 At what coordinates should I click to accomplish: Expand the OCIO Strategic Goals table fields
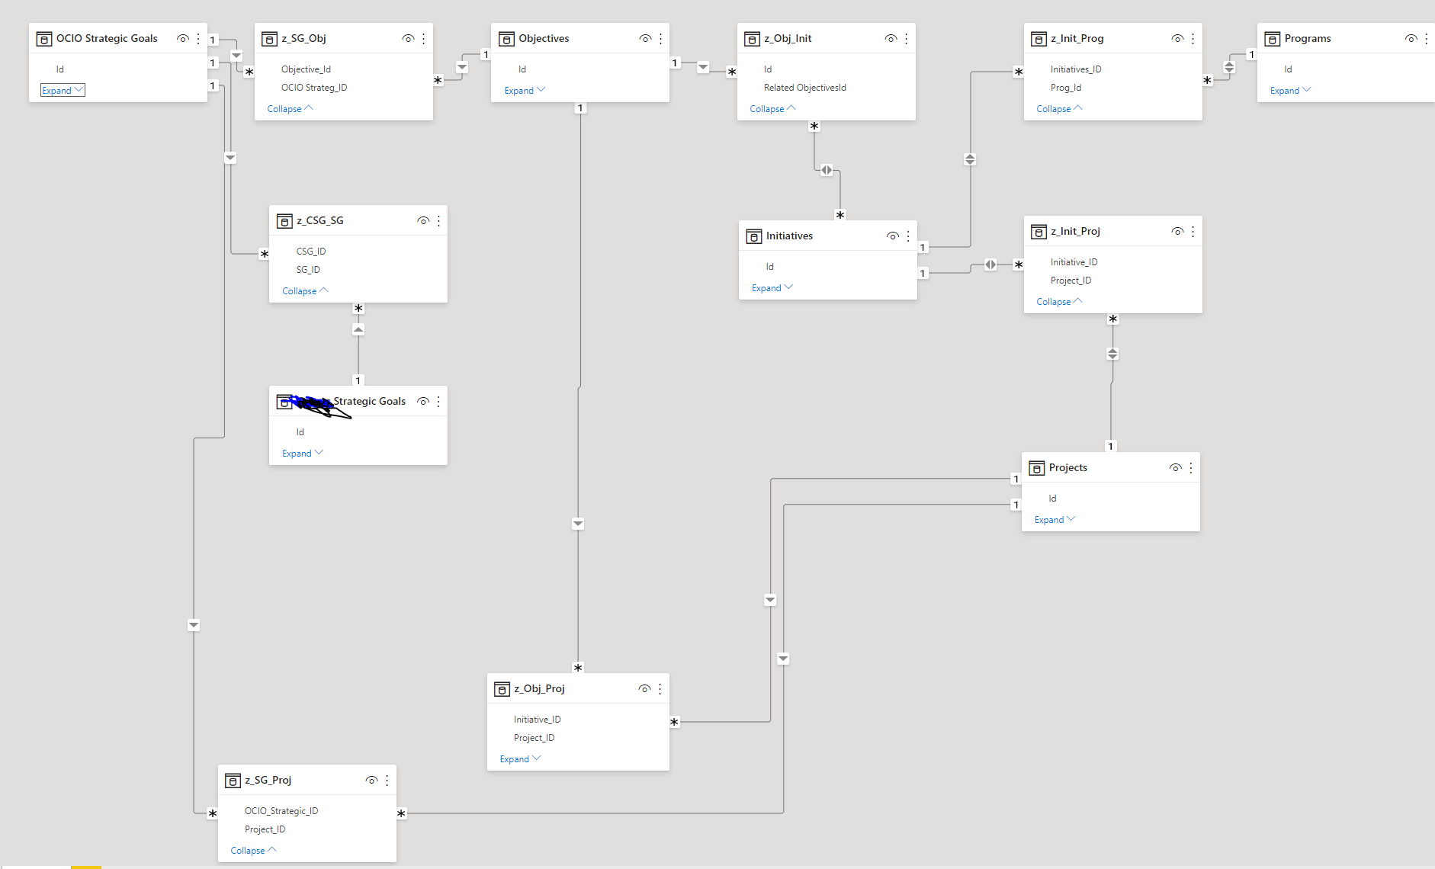(63, 91)
